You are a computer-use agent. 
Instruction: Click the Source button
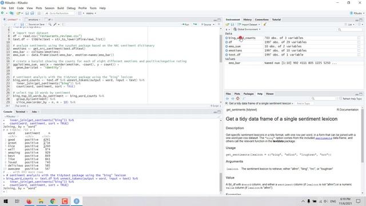[206, 25]
